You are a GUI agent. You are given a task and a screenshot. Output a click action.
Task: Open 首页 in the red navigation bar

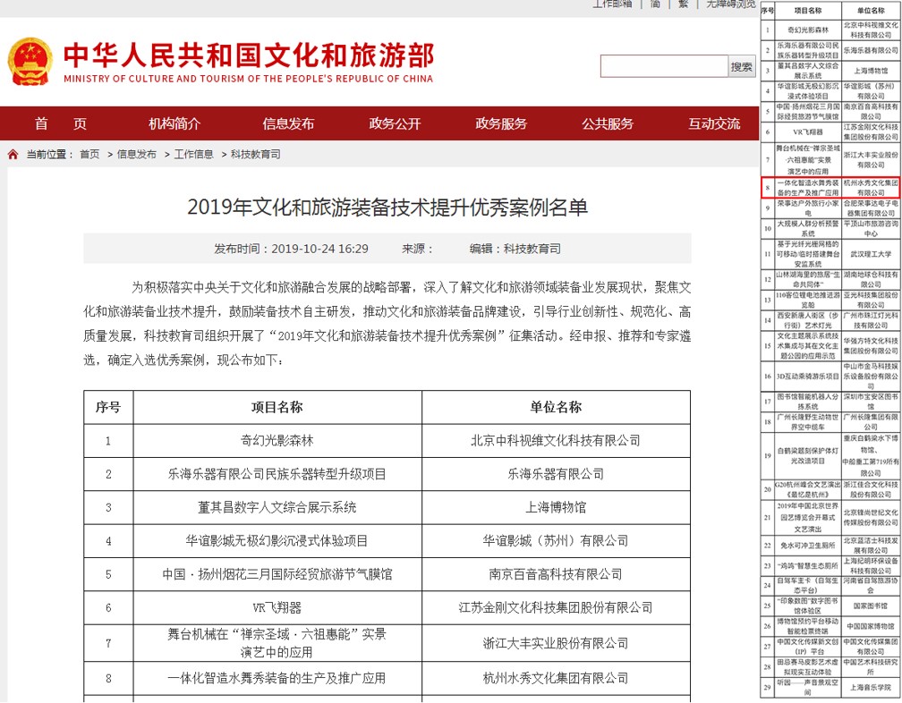pos(61,123)
